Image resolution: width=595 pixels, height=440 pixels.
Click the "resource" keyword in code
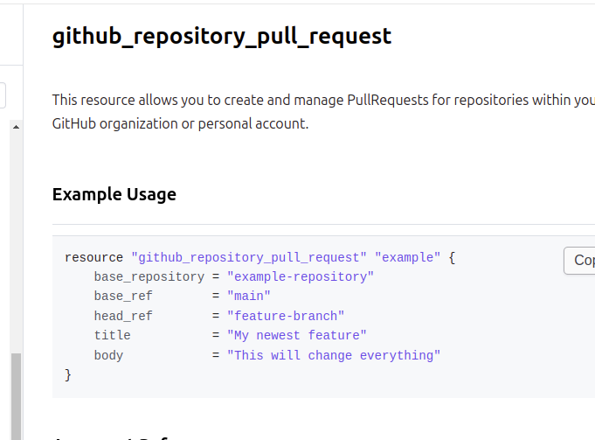coord(93,257)
